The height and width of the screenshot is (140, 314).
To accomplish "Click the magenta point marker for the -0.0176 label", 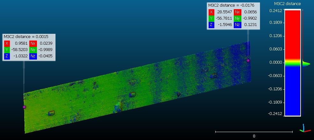I will pyautogui.click(x=248, y=60).
